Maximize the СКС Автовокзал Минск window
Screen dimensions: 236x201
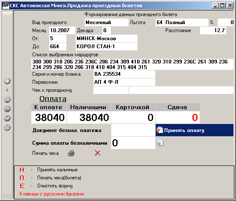click(222, 6)
